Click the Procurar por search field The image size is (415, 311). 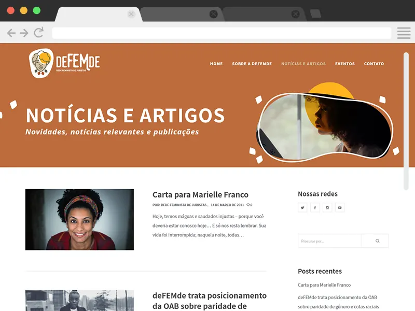click(329, 241)
